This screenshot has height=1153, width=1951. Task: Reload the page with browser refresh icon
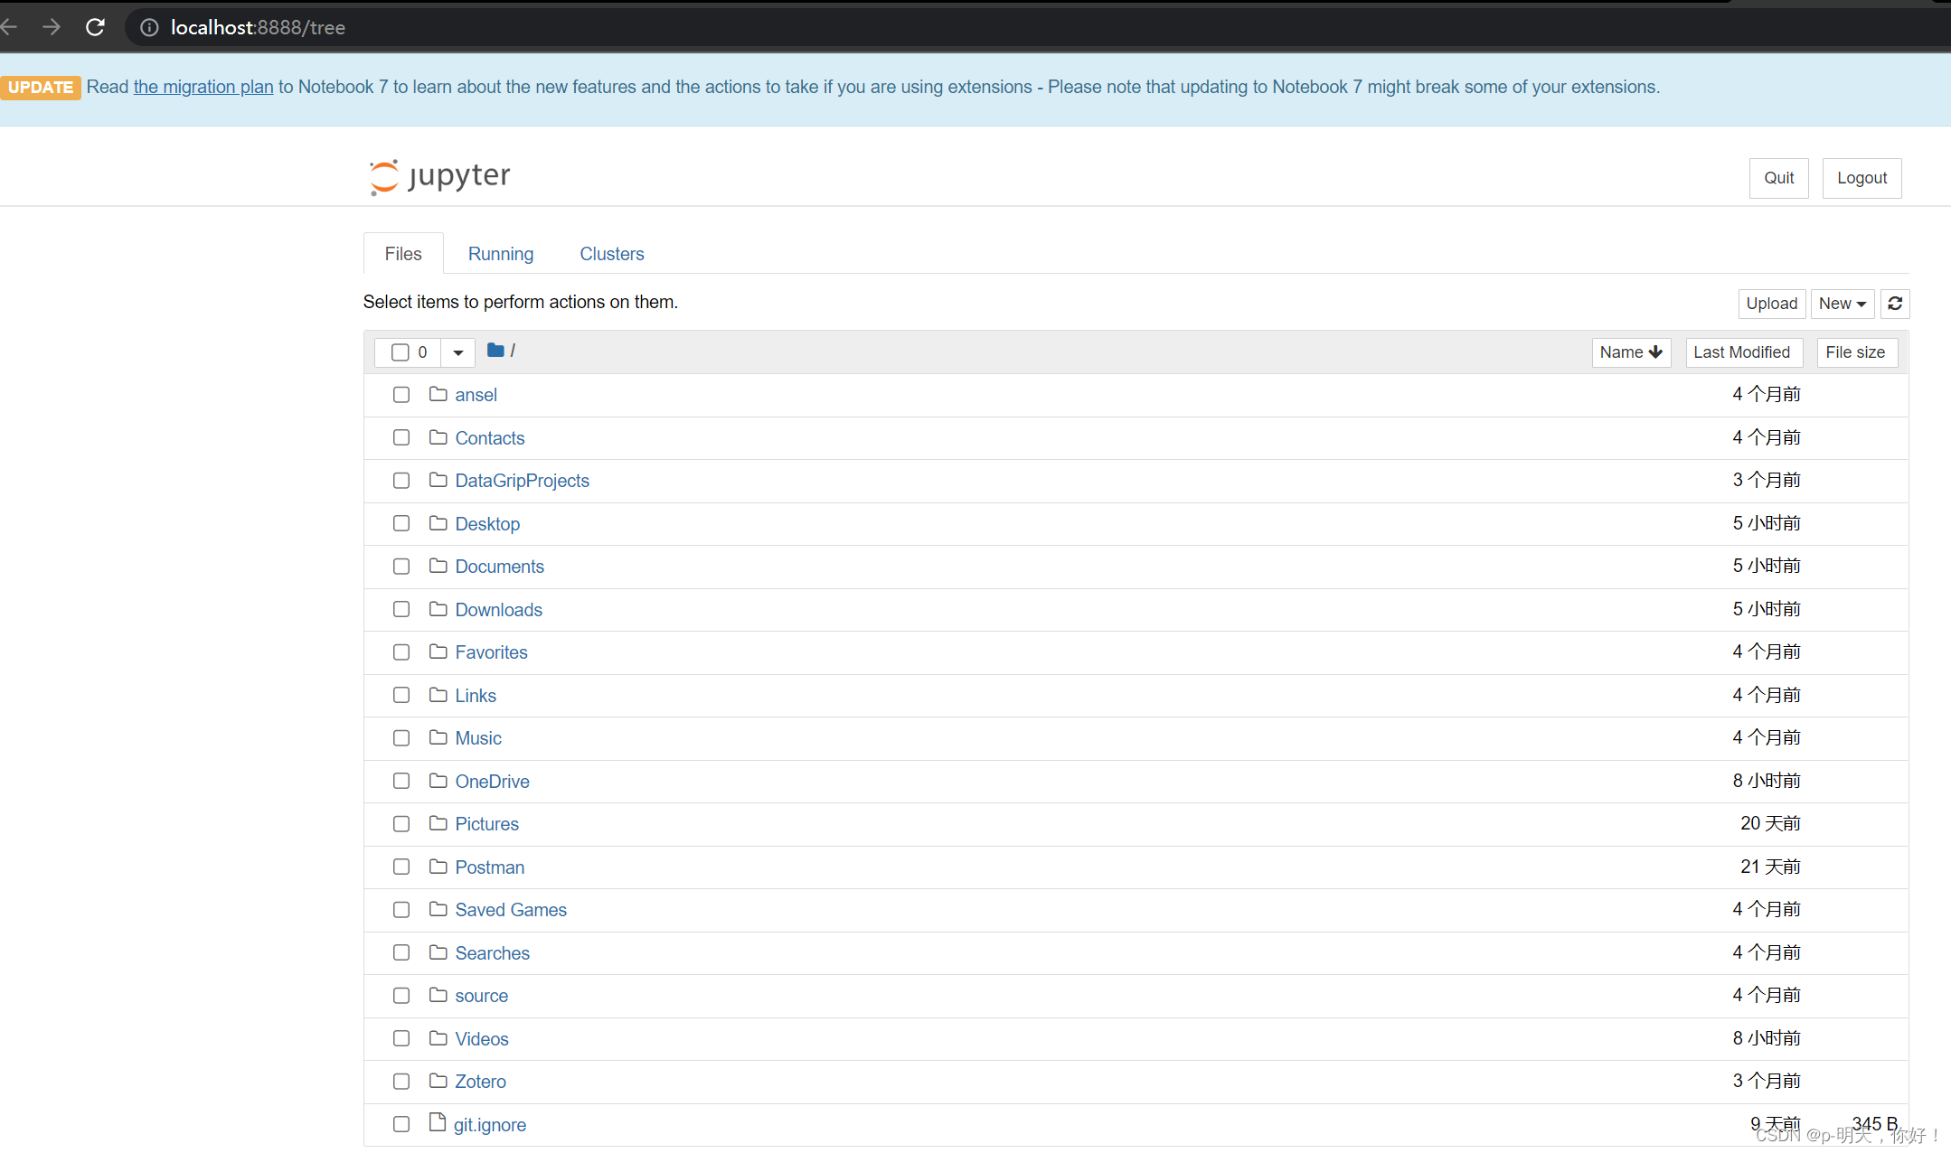pyautogui.click(x=95, y=27)
